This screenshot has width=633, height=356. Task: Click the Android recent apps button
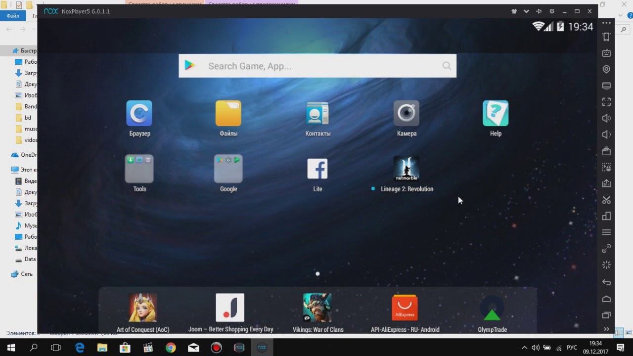[606, 315]
